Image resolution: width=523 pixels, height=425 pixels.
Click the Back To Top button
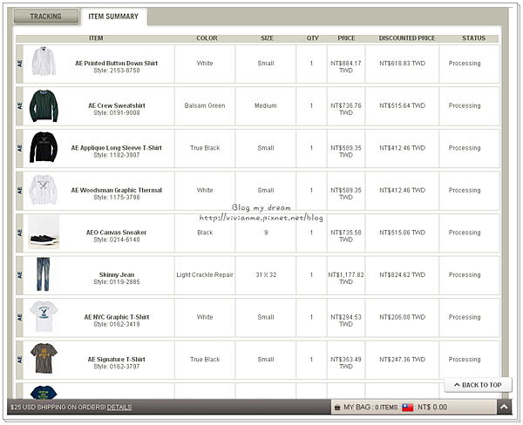[478, 385]
